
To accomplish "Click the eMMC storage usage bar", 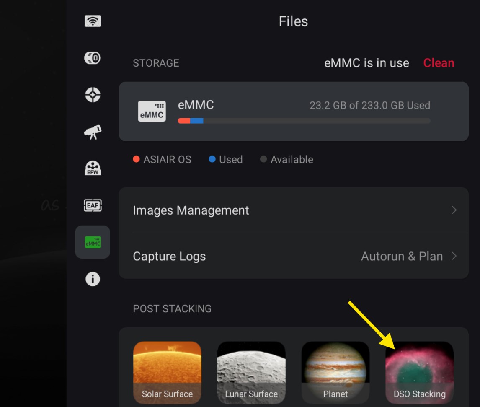I will tap(304, 121).
